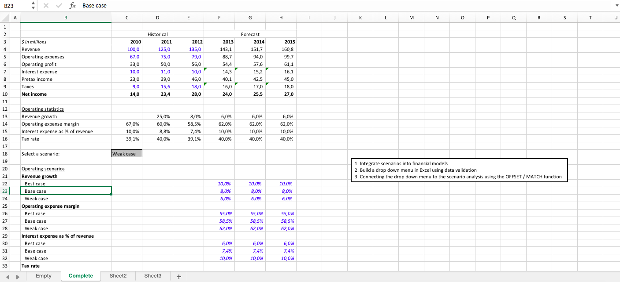Click the left sheet navigation arrow

pos(8,276)
